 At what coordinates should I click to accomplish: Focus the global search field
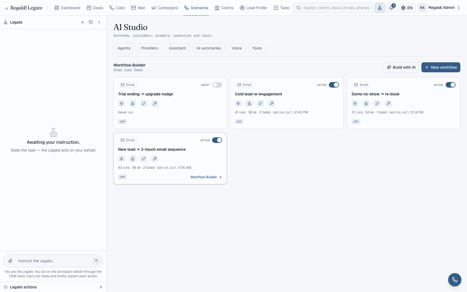click(333, 8)
